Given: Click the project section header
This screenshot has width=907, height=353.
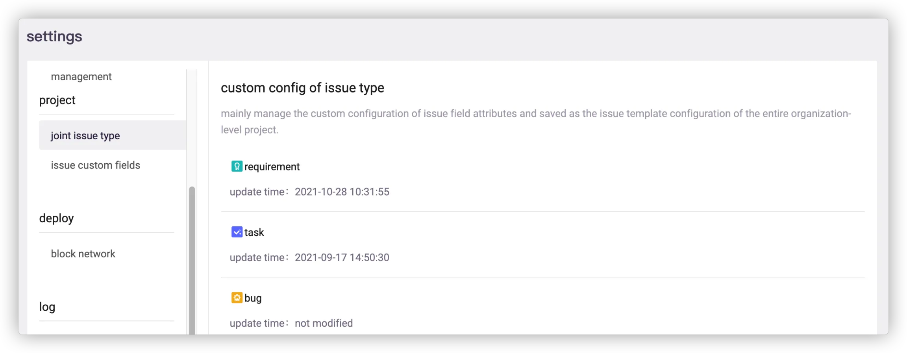Looking at the screenshot, I should 57,100.
